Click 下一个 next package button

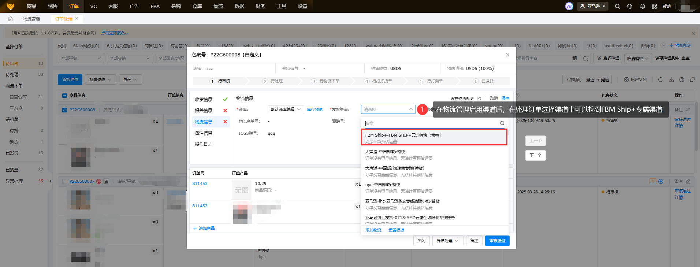pyautogui.click(x=536, y=155)
